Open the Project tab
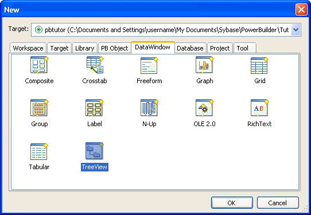 [220, 48]
